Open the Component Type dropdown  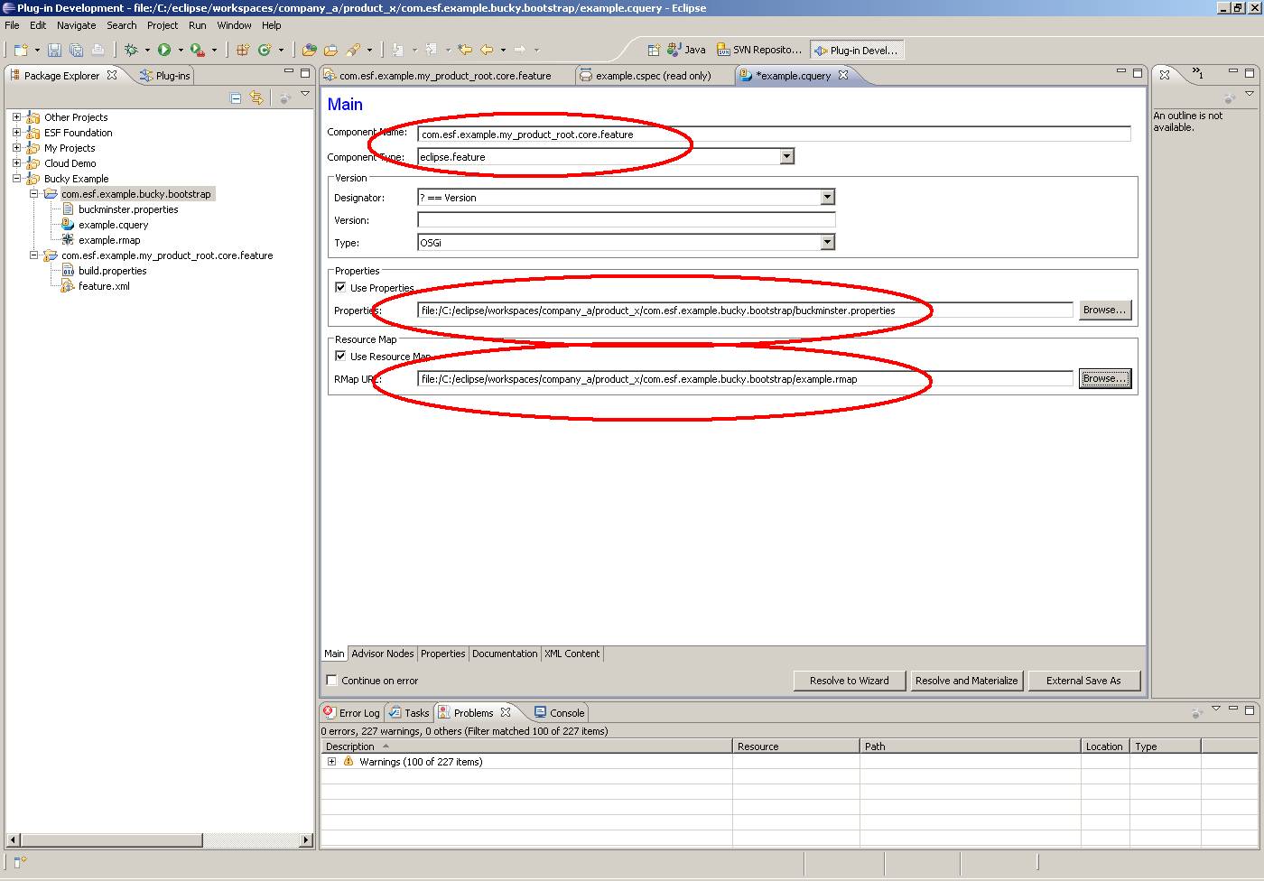point(786,156)
